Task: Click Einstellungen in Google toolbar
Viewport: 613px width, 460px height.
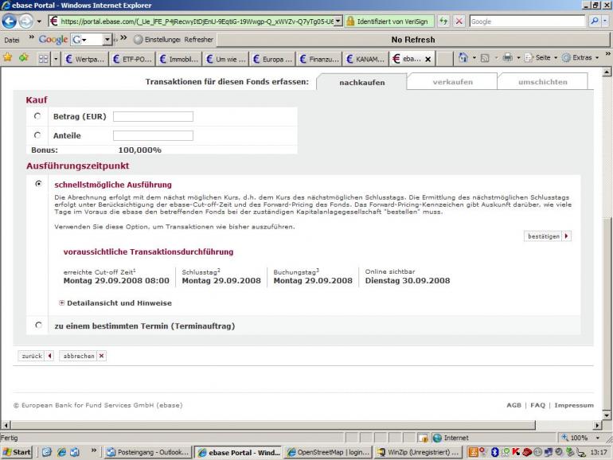Action: pos(158,40)
